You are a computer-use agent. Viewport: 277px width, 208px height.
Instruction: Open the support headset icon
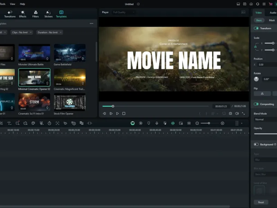[x=258, y=4]
